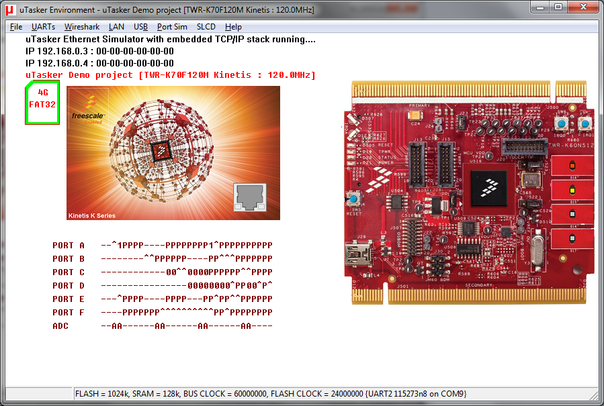Click the yellow LED touch pad D15
Viewport: 604px width, 406px height.
572,190
